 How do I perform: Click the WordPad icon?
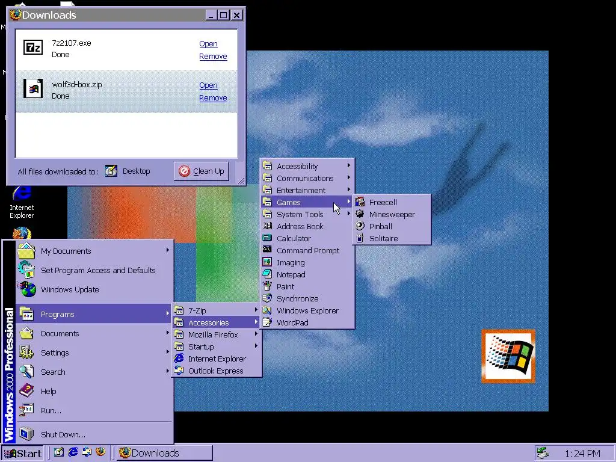pyautogui.click(x=267, y=322)
